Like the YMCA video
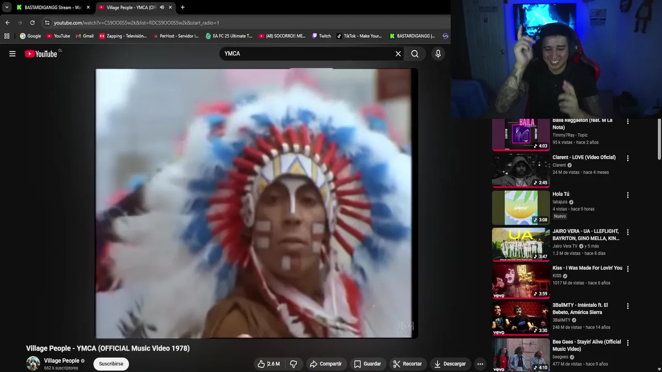The height and width of the screenshot is (372, 662). (x=269, y=364)
